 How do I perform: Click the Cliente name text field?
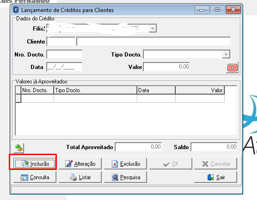click(153, 41)
